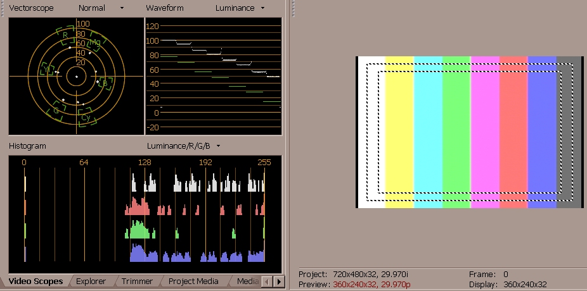Select the partially visible Media tab
This screenshot has width=587, height=291.
click(x=247, y=282)
